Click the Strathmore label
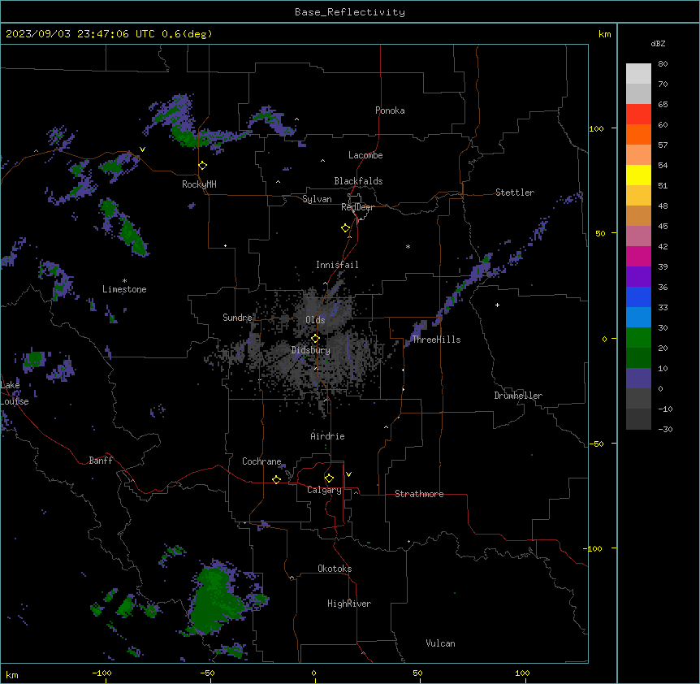 tap(419, 494)
